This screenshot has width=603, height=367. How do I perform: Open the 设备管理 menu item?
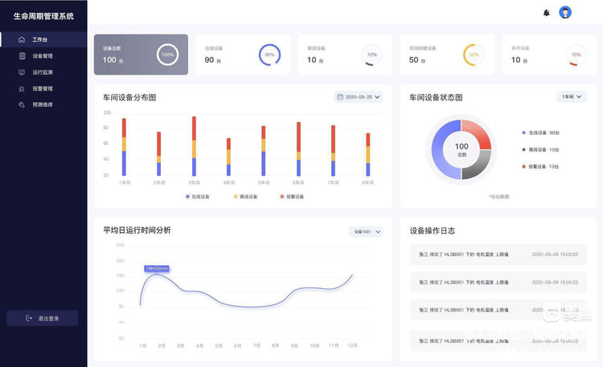click(x=43, y=56)
